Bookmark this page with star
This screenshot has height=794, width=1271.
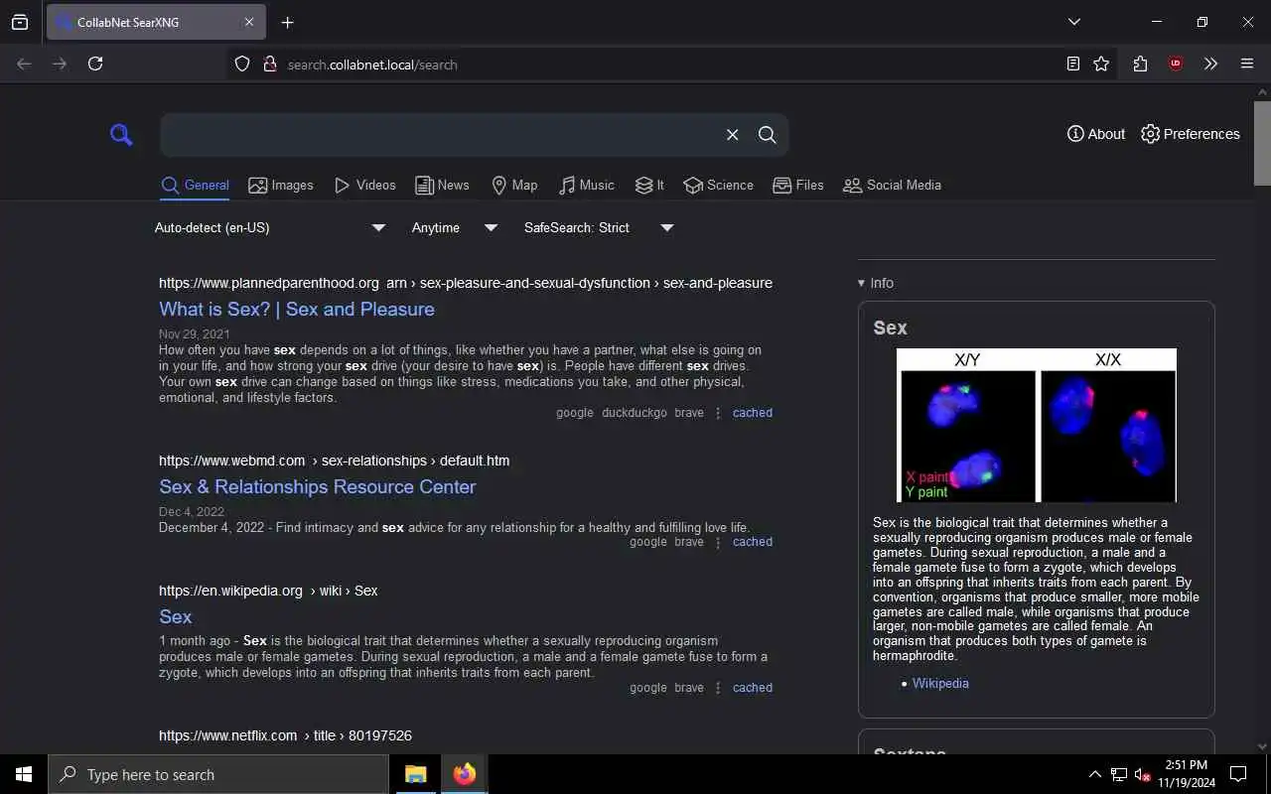coord(1101,64)
